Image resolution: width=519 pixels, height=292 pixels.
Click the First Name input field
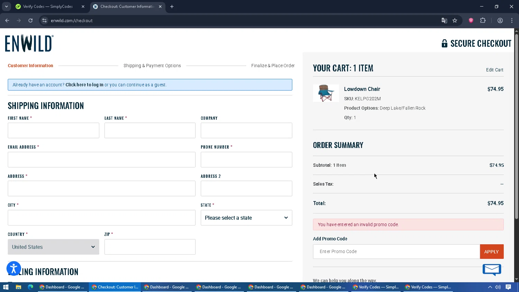(53, 130)
